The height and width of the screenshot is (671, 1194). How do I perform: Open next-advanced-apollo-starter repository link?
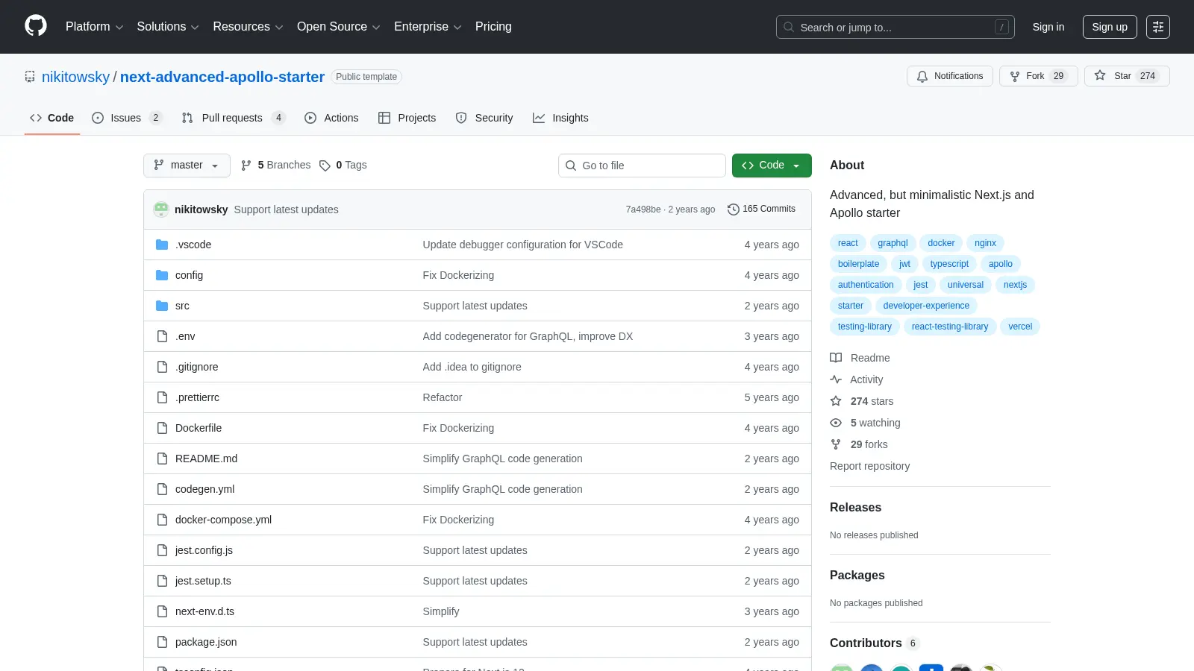(x=222, y=77)
